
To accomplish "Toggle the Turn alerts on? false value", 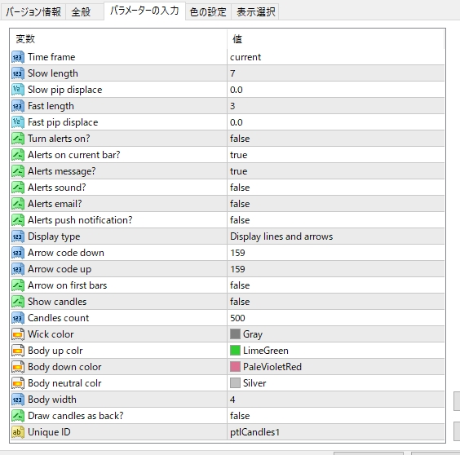I will [336, 139].
